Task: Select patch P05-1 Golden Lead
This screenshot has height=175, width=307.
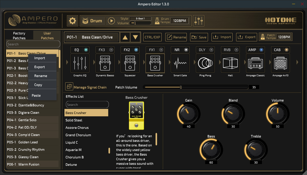Action: pos(32,142)
